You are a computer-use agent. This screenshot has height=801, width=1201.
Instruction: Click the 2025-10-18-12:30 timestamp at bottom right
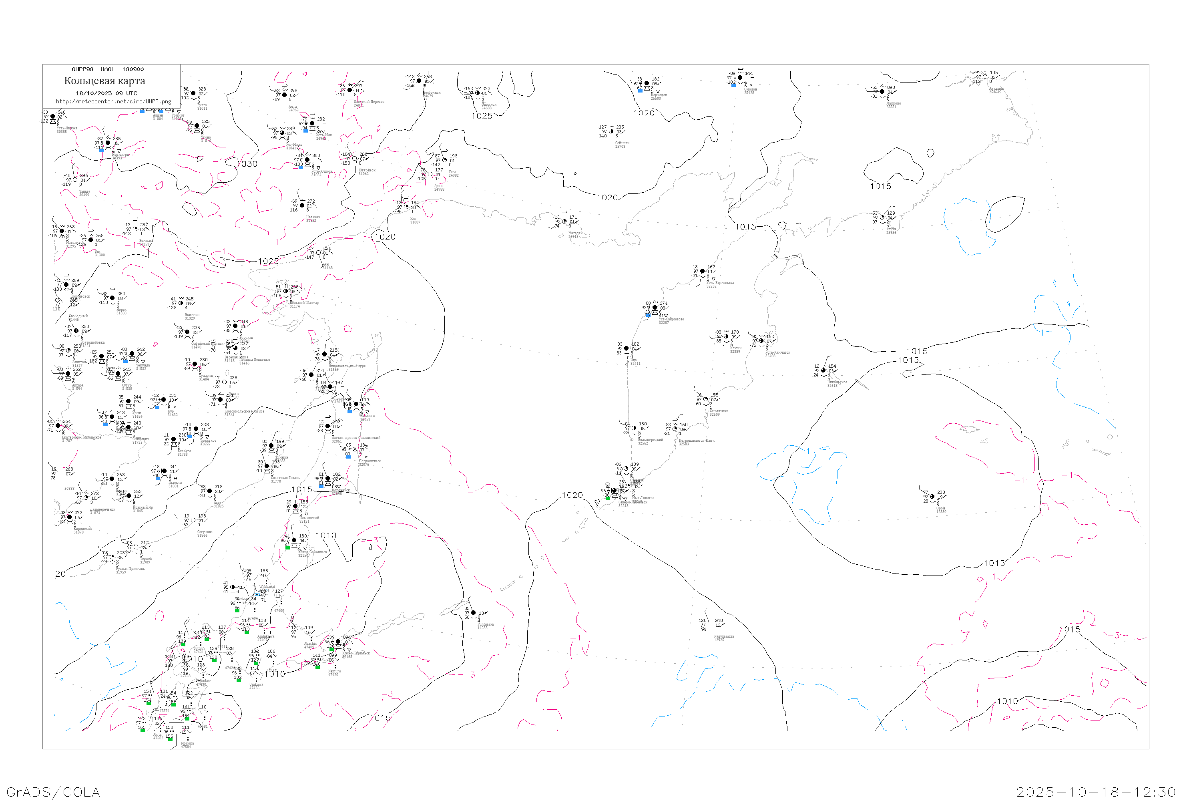(1096, 792)
